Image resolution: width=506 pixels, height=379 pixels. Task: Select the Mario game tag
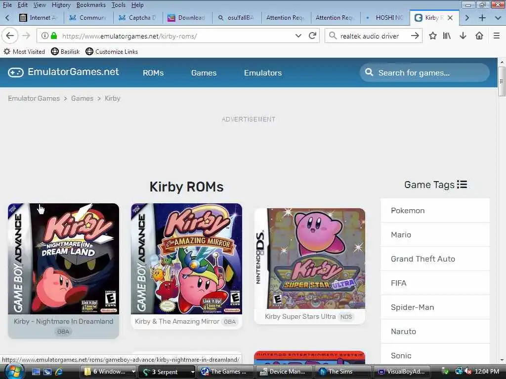[435, 234]
